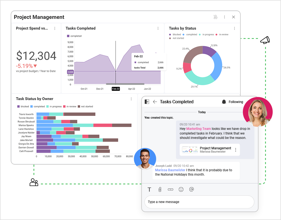Click the muted notifications bell icon in header
This screenshot has height=220, width=281.
click(x=215, y=17)
